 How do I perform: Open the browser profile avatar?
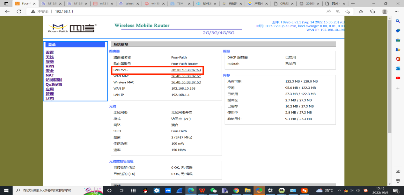pyautogui.click(x=385, y=11)
